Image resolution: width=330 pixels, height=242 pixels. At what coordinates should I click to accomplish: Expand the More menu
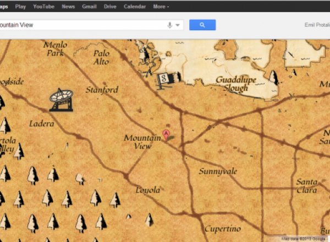(x=161, y=7)
